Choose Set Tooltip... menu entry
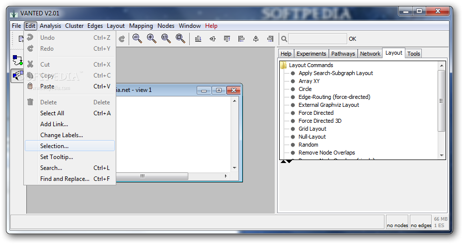Image resolution: width=463 pixels, height=244 pixels. [70, 157]
